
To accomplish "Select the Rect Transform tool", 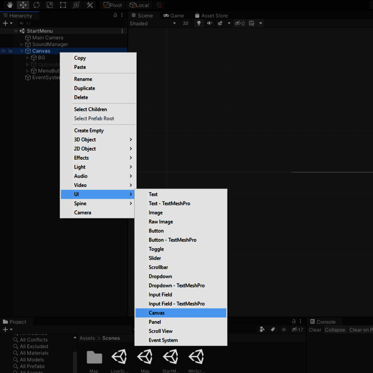I will click(x=63, y=5).
